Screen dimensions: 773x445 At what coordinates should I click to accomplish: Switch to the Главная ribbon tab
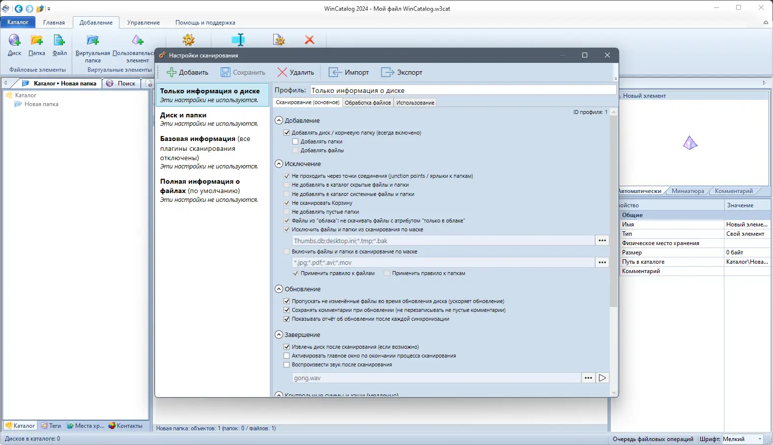tap(54, 23)
